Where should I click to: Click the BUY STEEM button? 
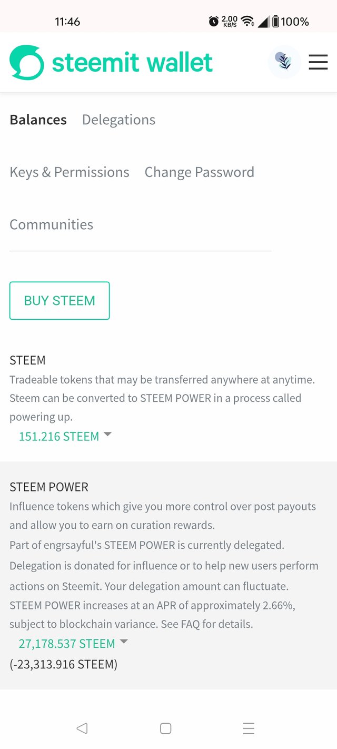(60, 301)
